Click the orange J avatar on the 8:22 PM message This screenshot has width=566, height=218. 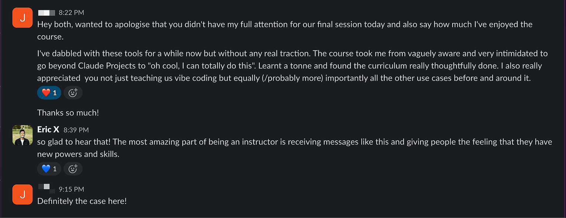point(22,18)
